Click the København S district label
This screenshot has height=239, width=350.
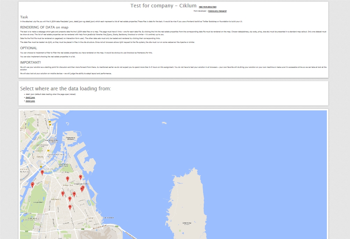(x=55, y=199)
